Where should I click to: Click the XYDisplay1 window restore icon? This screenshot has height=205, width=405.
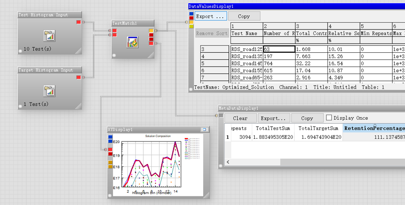coord(204,129)
